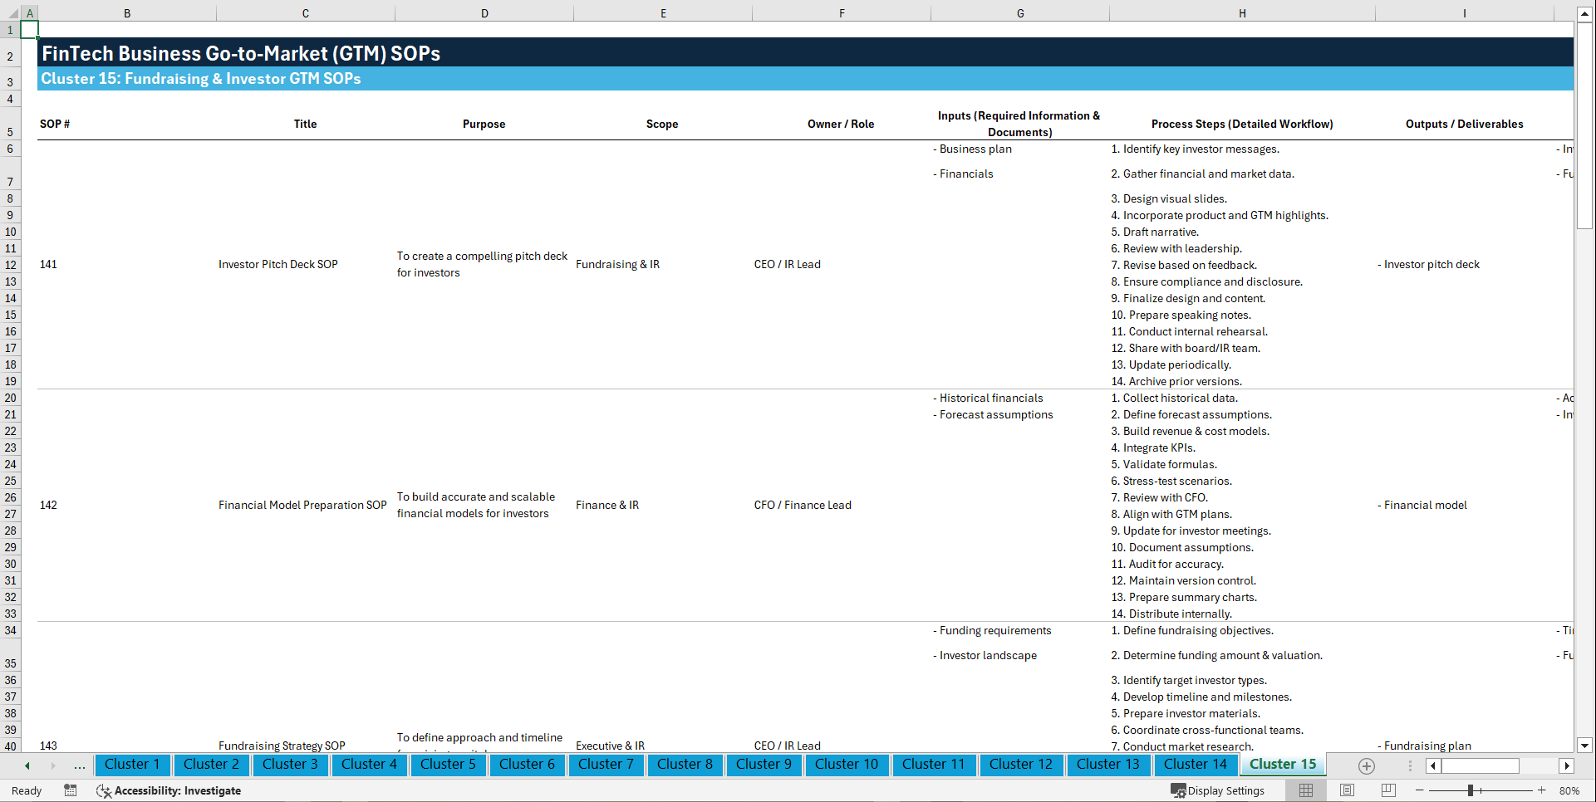Open Display Settings in the status bar
This screenshot has width=1596, height=802.
pyautogui.click(x=1219, y=790)
